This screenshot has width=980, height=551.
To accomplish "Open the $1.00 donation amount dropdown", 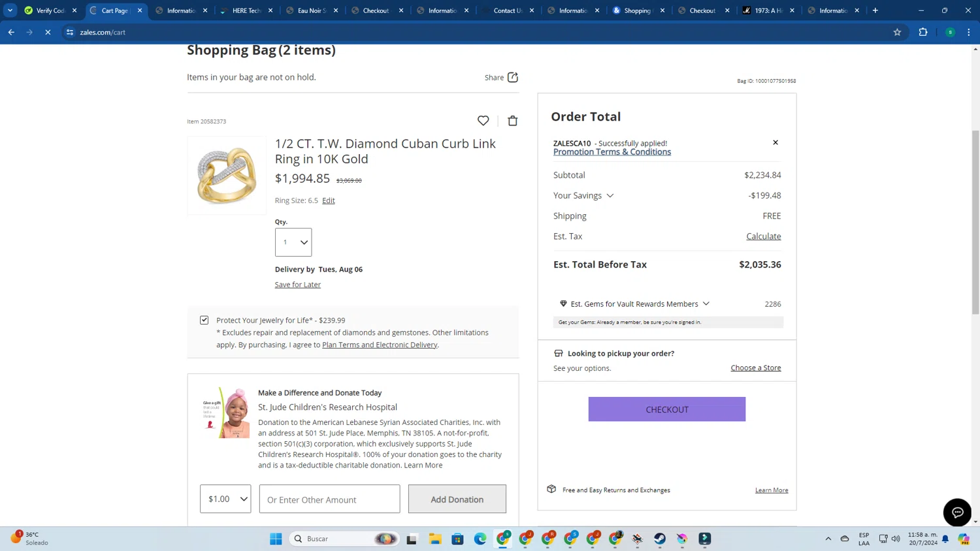I will coord(225,499).
